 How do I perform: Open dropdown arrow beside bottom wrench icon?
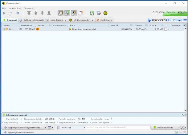(186, 128)
